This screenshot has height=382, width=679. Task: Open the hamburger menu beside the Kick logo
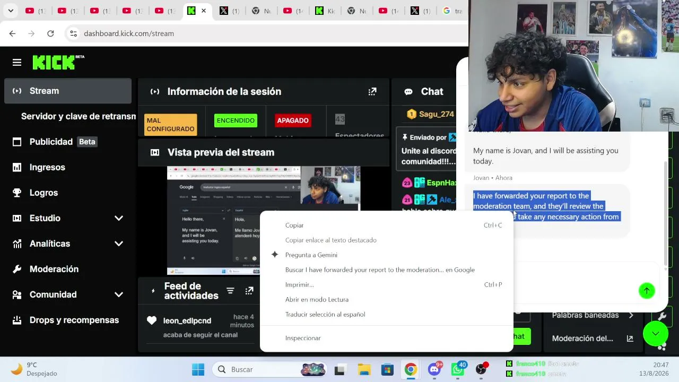click(17, 63)
